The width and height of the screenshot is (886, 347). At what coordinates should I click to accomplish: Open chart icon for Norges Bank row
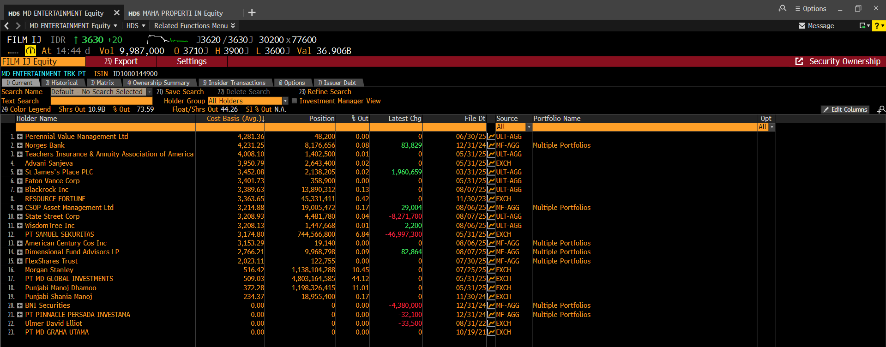tap(491, 145)
